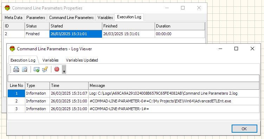Click the Information type in line 2
The image size is (264, 139).
pyautogui.click(x=37, y=101)
